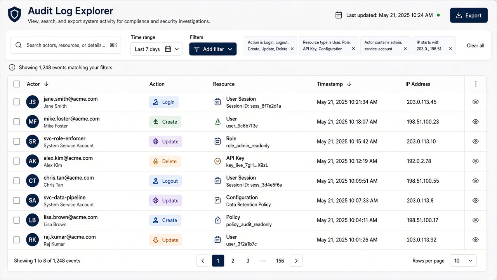Click the calendar icon beside Last updated

tap(339, 15)
